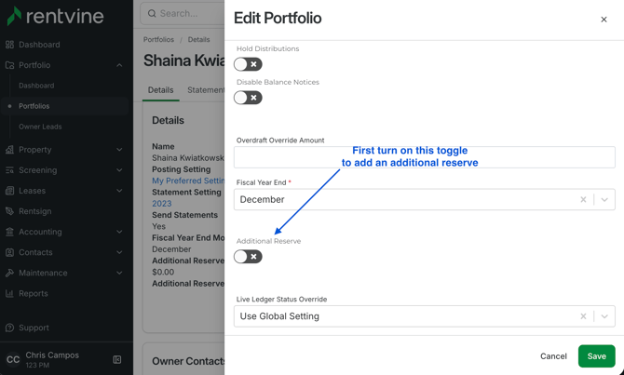Click the Maintenance hammer icon

[x=9, y=273]
